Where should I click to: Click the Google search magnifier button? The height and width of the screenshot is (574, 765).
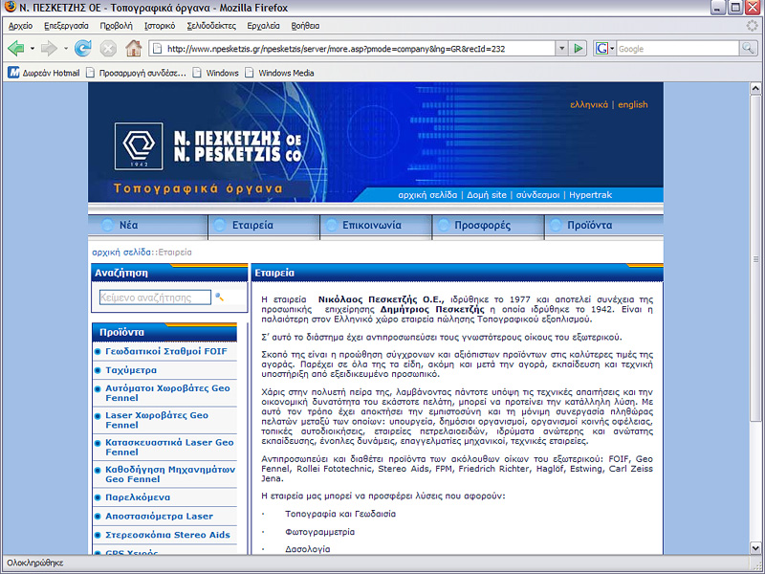(748, 49)
